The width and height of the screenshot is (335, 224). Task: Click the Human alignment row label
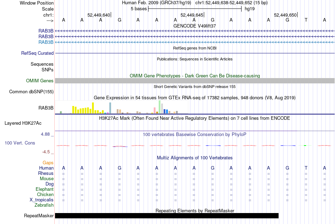(x=46, y=168)
